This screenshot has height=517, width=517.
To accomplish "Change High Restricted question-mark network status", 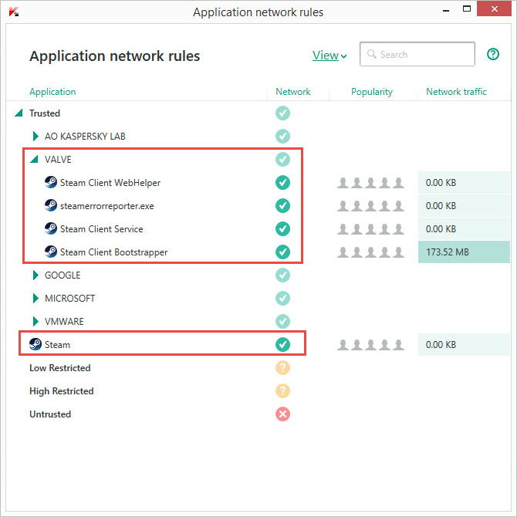I will tap(282, 390).
